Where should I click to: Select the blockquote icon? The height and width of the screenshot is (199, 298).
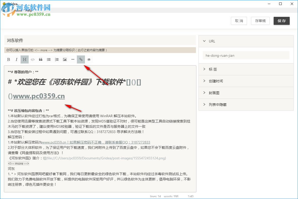click(40, 59)
